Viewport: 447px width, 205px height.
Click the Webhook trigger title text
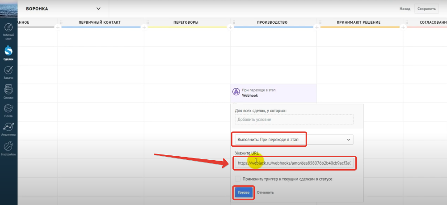(x=250, y=96)
